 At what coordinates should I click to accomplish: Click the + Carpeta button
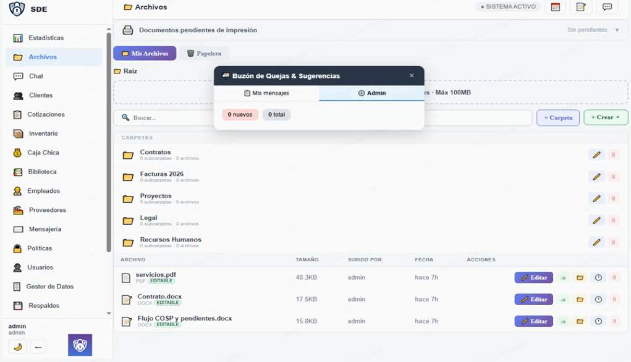point(557,117)
